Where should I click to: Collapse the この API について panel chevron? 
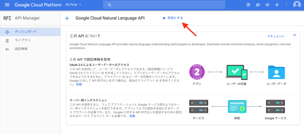(x=295, y=35)
